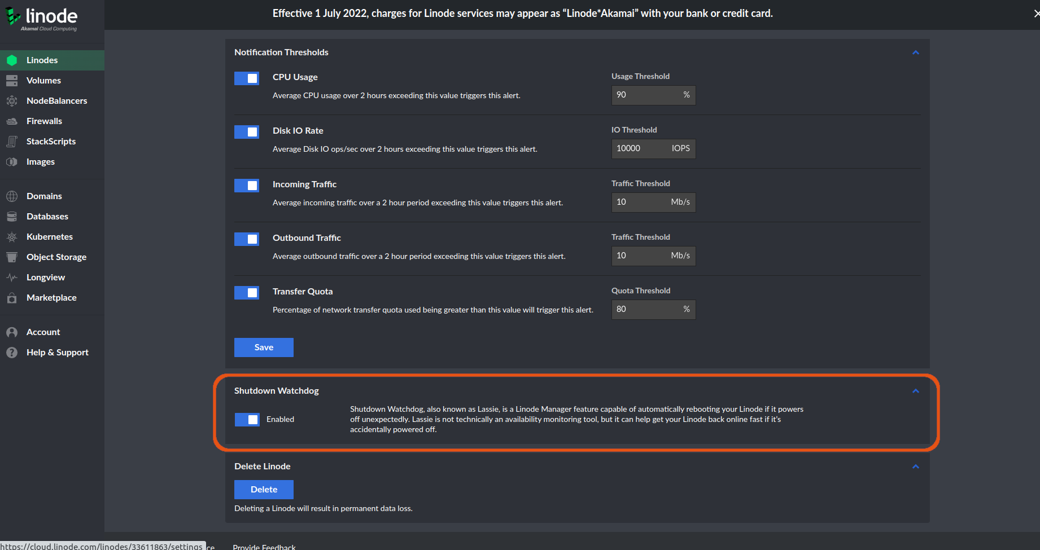Toggle the Transfer Quota alert switch

(x=247, y=292)
